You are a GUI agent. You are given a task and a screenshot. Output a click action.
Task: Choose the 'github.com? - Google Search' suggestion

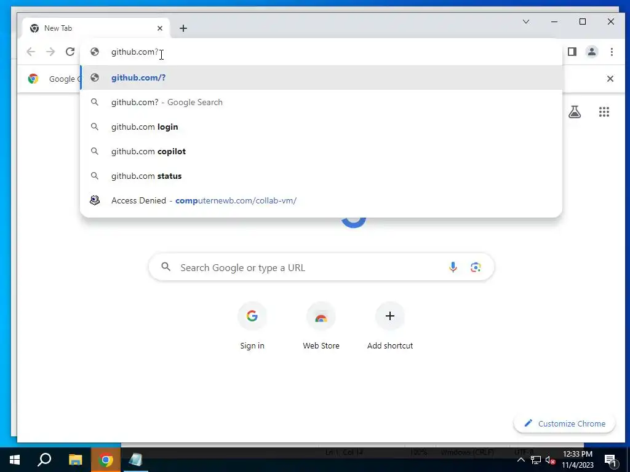(x=321, y=103)
